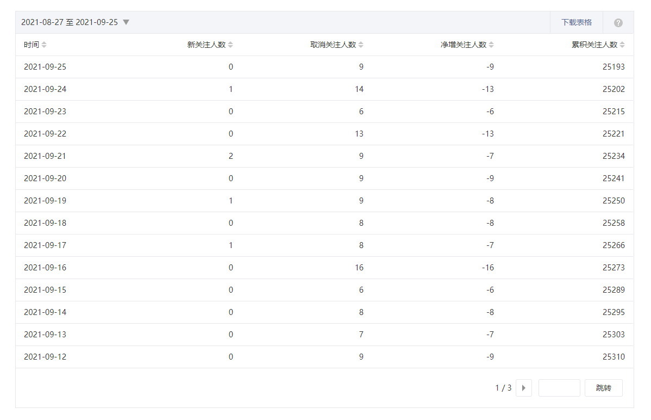Select cumulative followers value 25289
Image resolution: width=651 pixels, height=420 pixels.
[x=614, y=290]
